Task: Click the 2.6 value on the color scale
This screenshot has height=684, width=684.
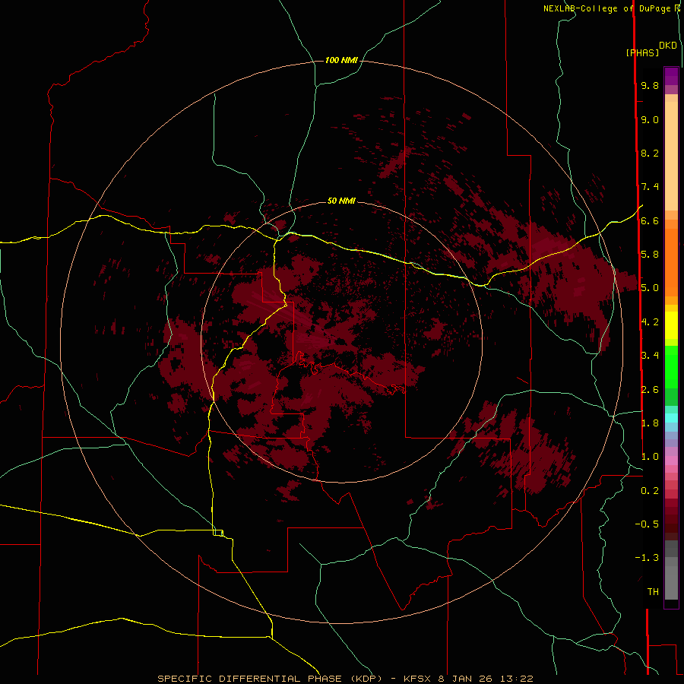Action: [650, 390]
